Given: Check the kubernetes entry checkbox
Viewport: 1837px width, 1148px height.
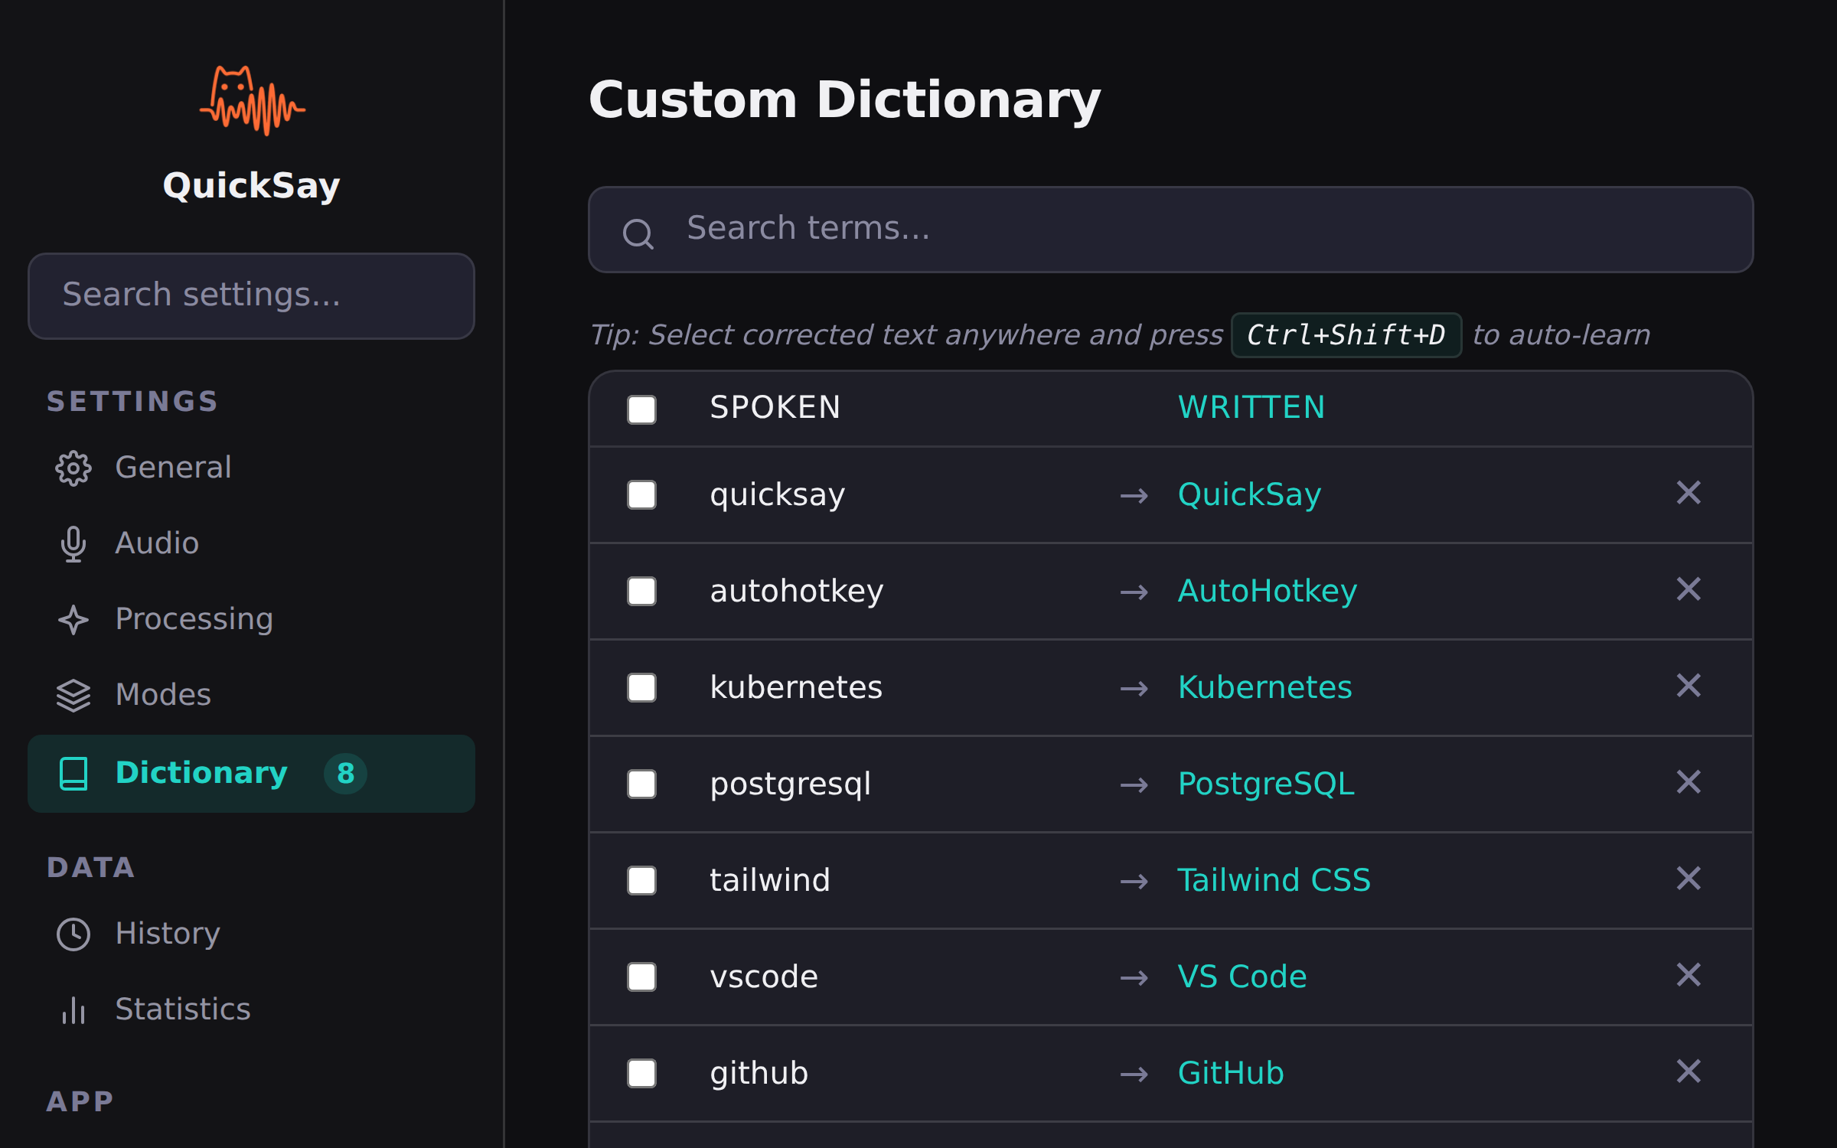Looking at the screenshot, I should click(x=641, y=688).
